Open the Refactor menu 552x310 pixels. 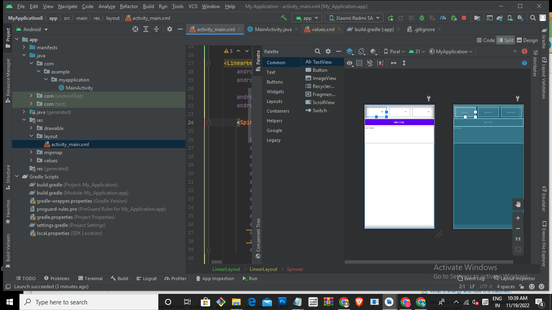point(129,6)
